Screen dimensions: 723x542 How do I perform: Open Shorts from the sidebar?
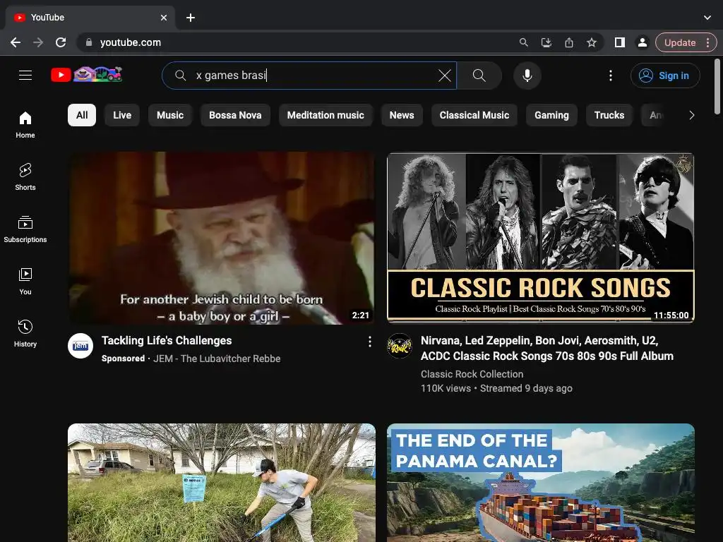[x=25, y=177]
